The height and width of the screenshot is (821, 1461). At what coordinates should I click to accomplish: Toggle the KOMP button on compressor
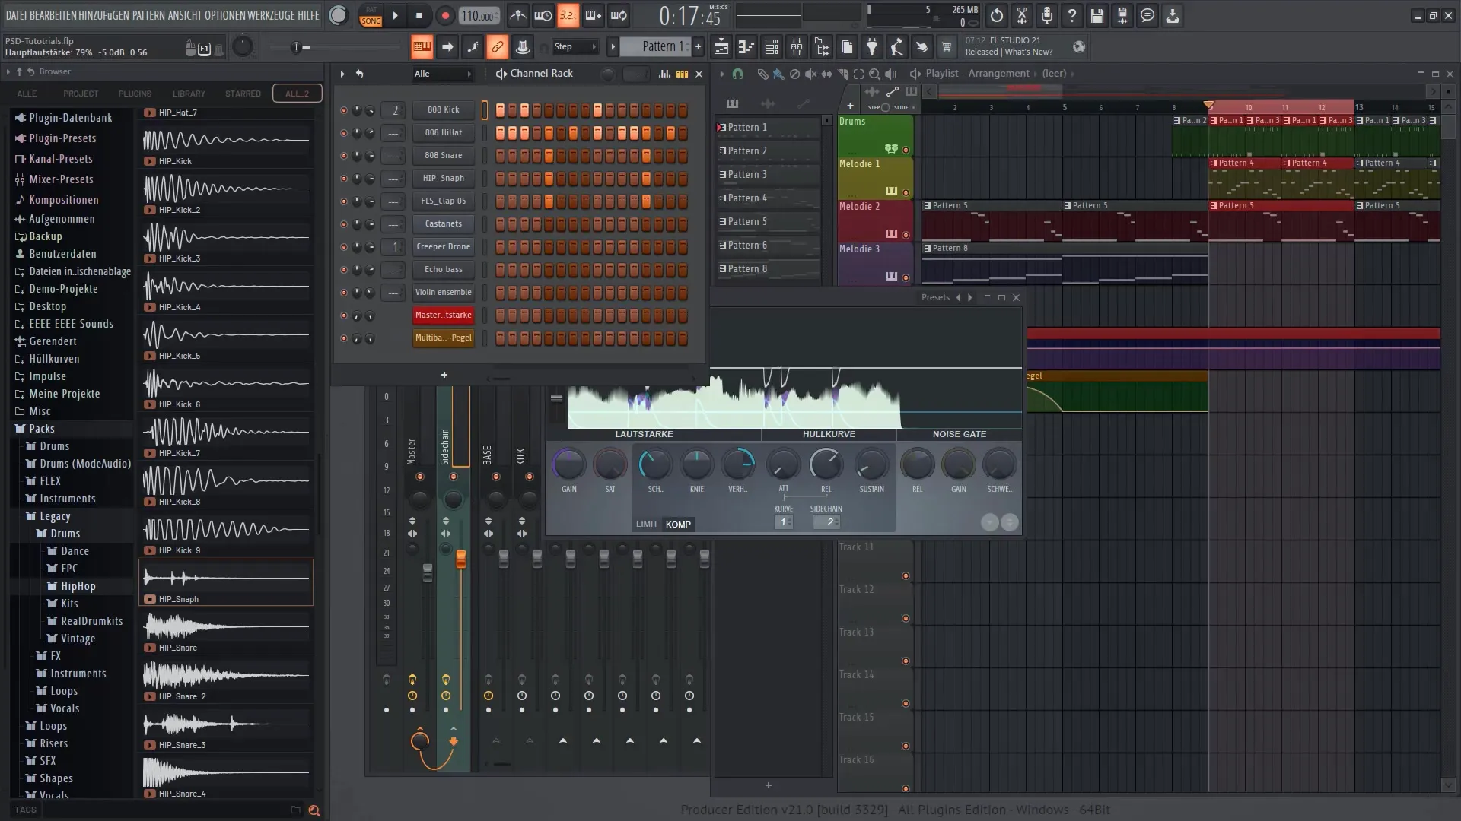(x=677, y=523)
